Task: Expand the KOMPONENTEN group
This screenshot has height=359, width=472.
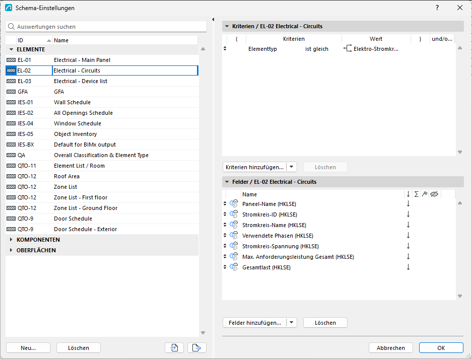Action: click(x=11, y=240)
